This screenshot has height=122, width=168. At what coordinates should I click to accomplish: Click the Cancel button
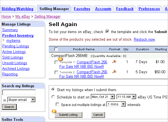point(98,115)
